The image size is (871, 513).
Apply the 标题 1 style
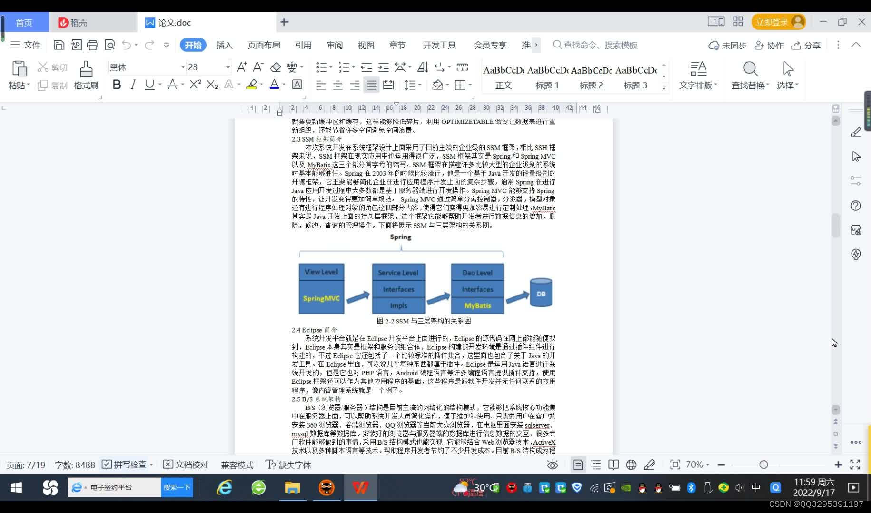click(x=547, y=77)
